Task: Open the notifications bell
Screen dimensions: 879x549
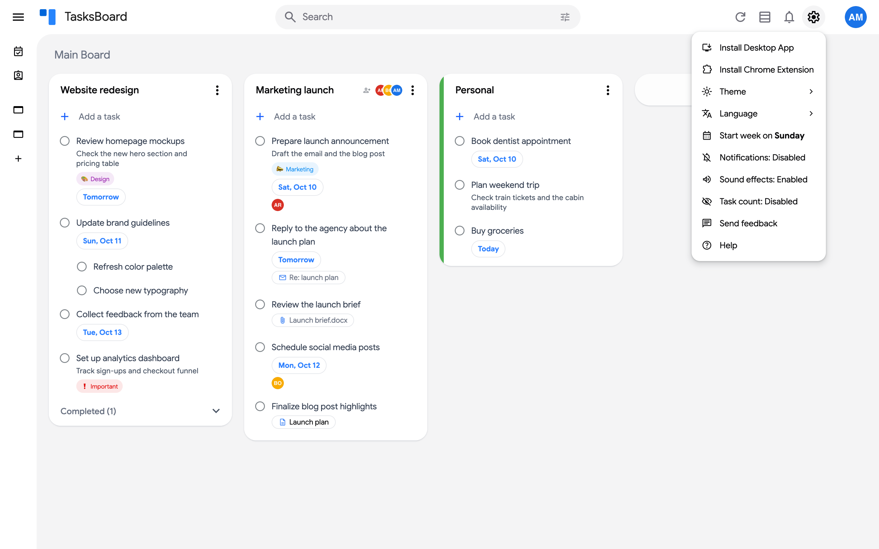Action: point(789,17)
